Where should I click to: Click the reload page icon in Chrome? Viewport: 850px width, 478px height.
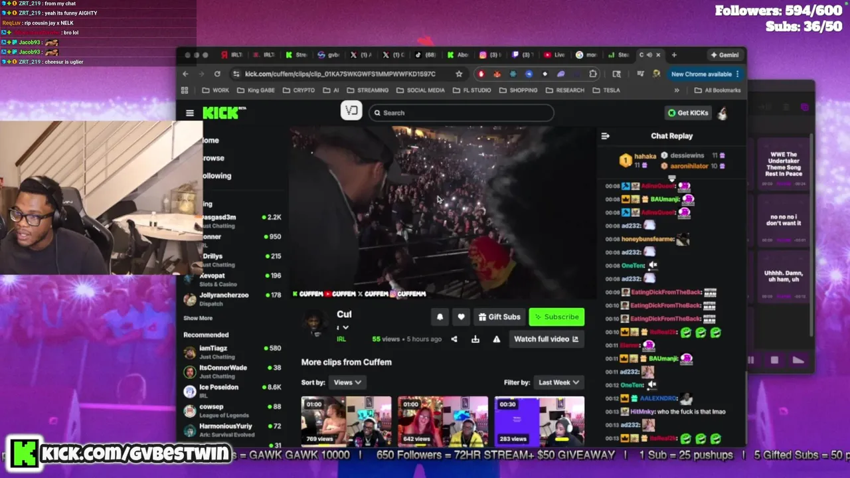tap(217, 74)
